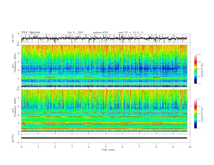The width and height of the screenshot is (214, 165).
Task: Click the time axis tick label "10"
Action: (190, 147)
